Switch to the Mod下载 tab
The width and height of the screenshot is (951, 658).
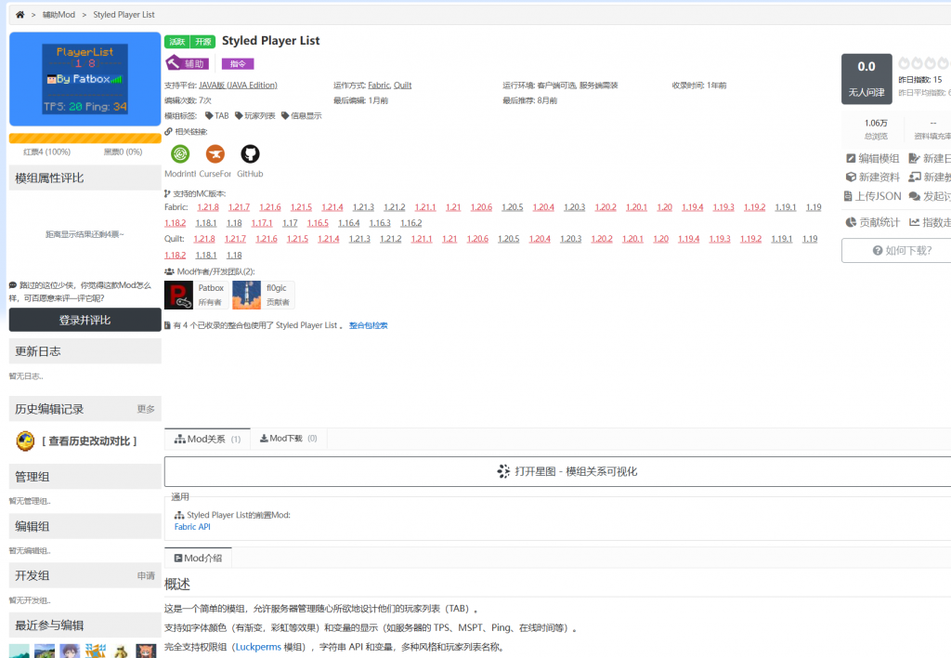(x=289, y=439)
